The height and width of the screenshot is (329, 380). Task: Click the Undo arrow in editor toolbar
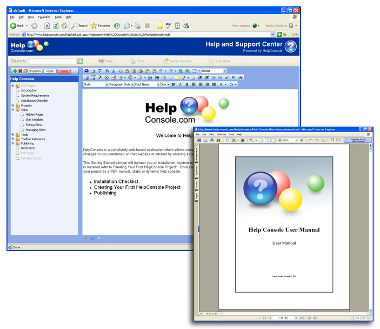pyautogui.click(x=161, y=71)
